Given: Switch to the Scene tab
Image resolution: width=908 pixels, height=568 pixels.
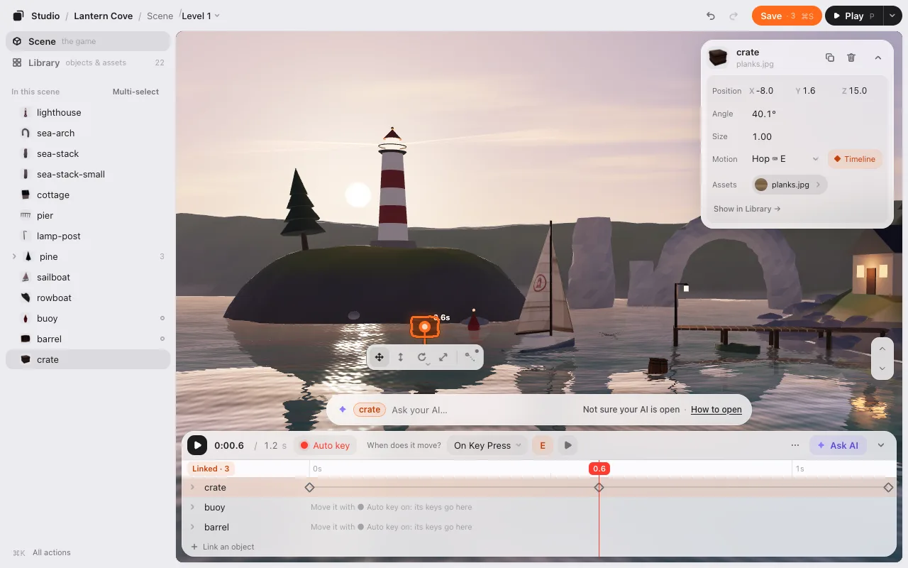Looking at the screenshot, I should [88, 41].
